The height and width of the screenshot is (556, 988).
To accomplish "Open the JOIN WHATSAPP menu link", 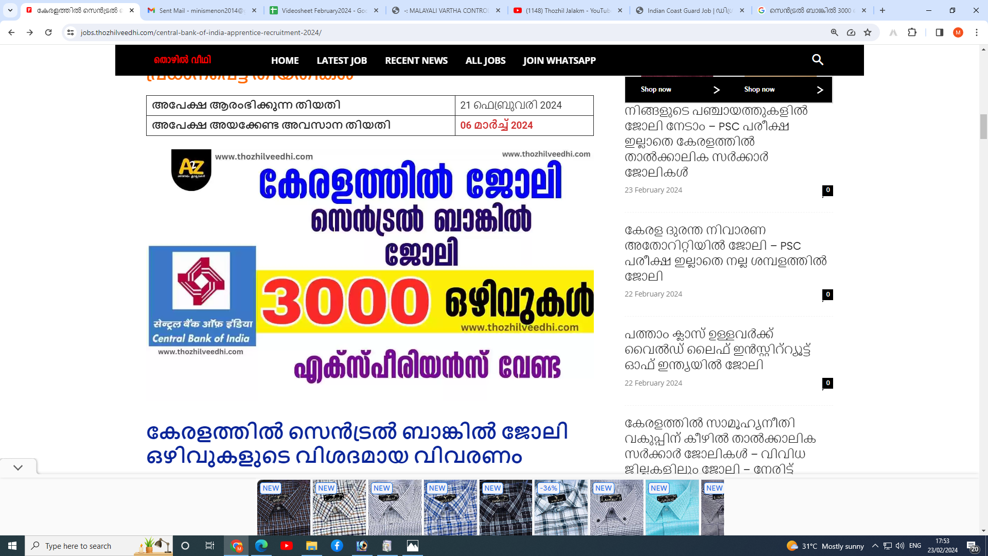I will (x=559, y=60).
